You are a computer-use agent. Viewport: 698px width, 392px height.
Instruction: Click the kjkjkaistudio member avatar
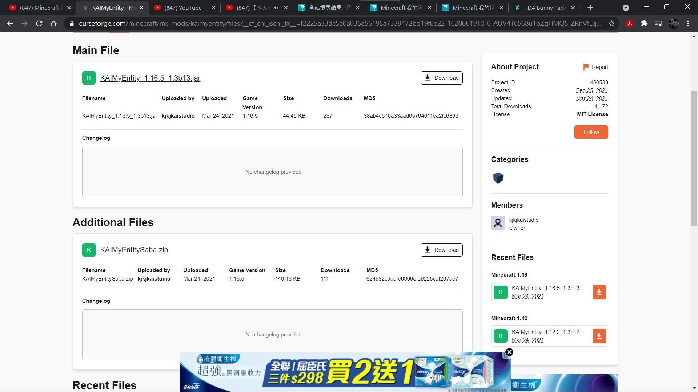point(498,223)
